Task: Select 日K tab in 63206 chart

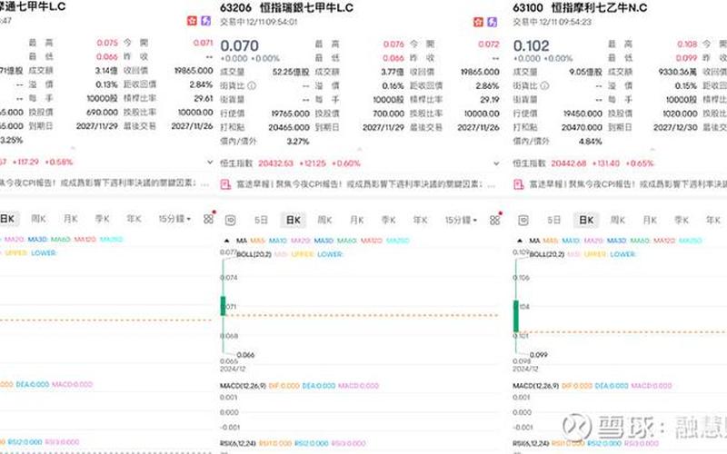Action: pos(293,220)
